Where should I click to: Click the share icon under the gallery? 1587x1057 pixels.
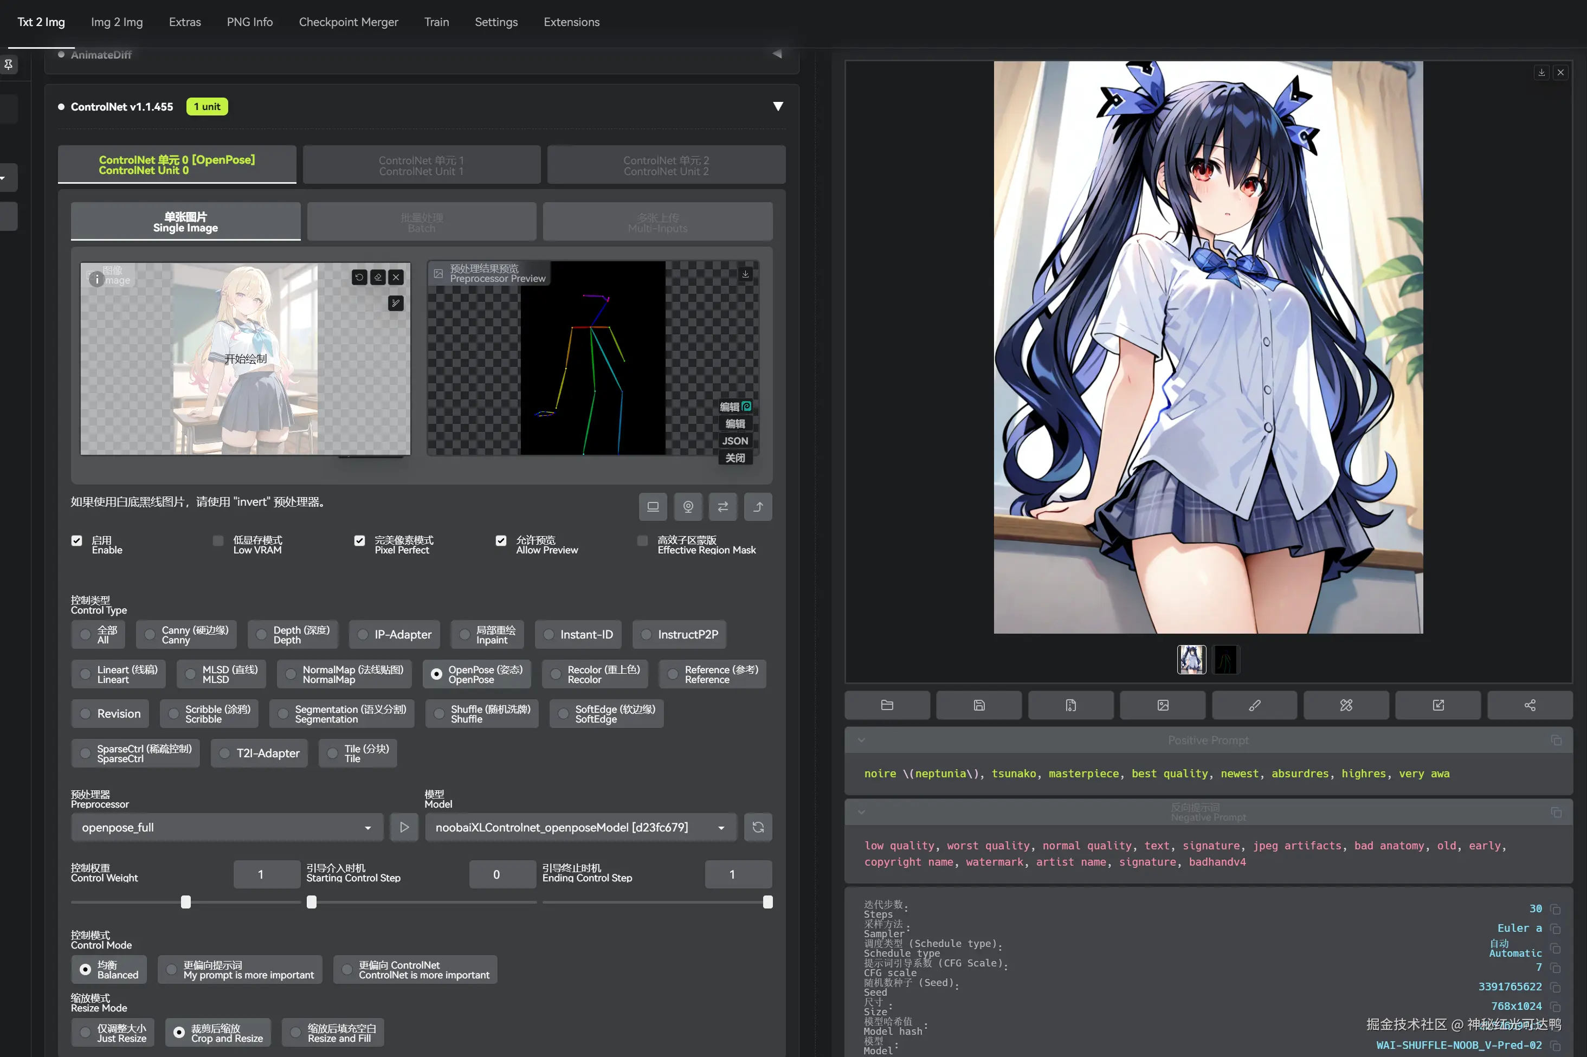tap(1531, 705)
